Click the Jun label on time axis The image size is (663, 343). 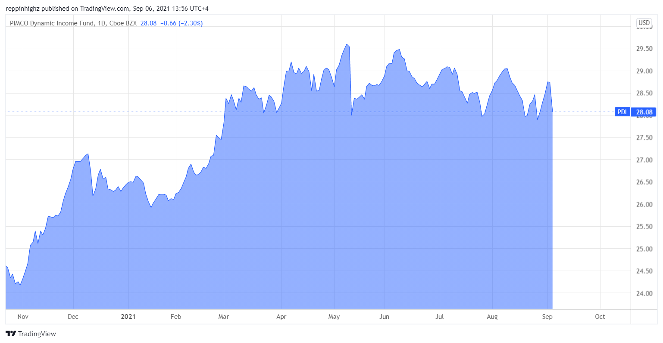coord(384,317)
